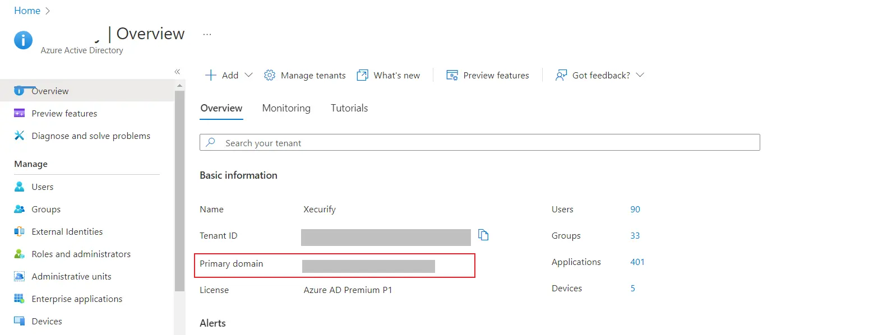Switch to the Monitoring tab
The image size is (892, 335).
coord(286,108)
